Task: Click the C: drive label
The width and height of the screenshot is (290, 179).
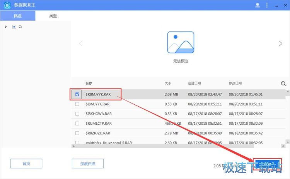Action: pos(20,27)
